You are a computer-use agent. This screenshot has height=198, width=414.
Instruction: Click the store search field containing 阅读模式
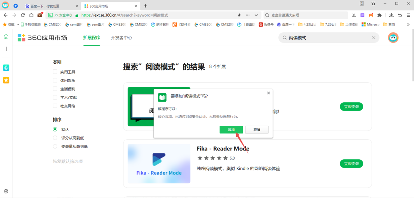pyautogui.click(x=329, y=38)
